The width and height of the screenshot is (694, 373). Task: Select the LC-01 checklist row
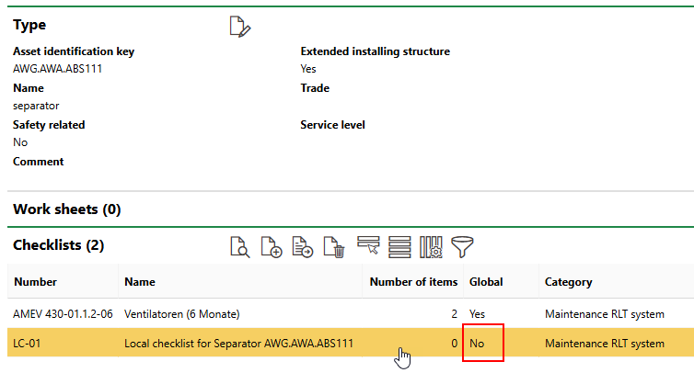(x=28, y=345)
